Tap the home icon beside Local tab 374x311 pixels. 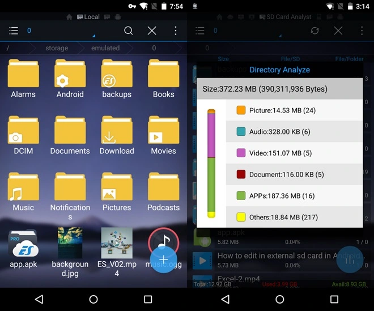pos(69,17)
